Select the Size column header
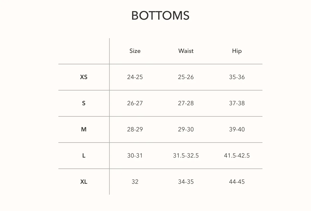 coord(135,51)
